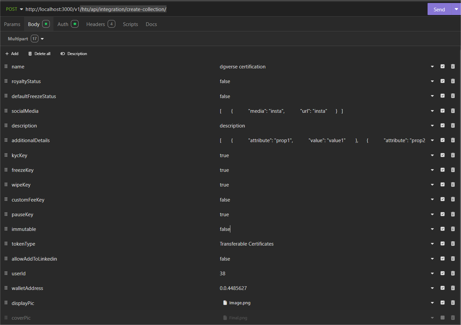The height and width of the screenshot is (325, 461).
Task: Open the value-type dropdown on the tokenType row
Action: point(432,244)
